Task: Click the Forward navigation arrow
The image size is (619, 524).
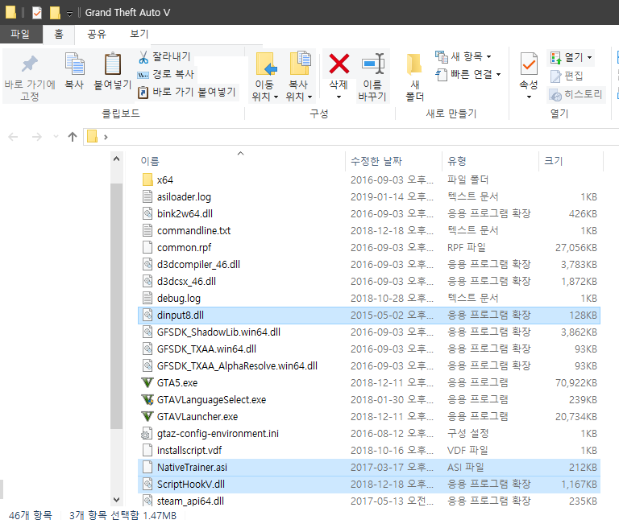Action: coord(37,137)
